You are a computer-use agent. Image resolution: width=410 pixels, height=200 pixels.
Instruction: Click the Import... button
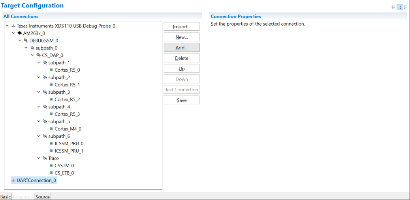click(181, 27)
